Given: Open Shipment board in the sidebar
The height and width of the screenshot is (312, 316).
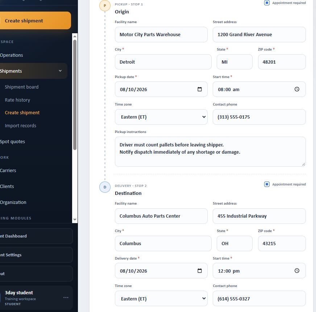Looking at the screenshot, I should 22,87.
